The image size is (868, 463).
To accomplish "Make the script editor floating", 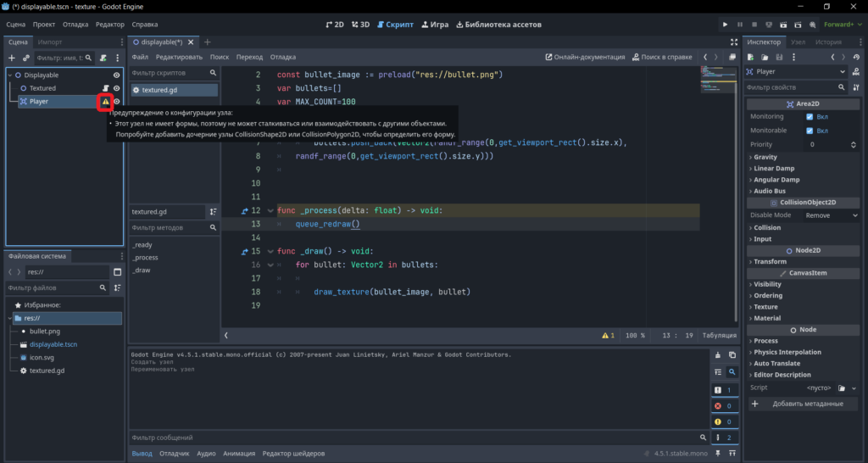I will (x=732, y=57).
